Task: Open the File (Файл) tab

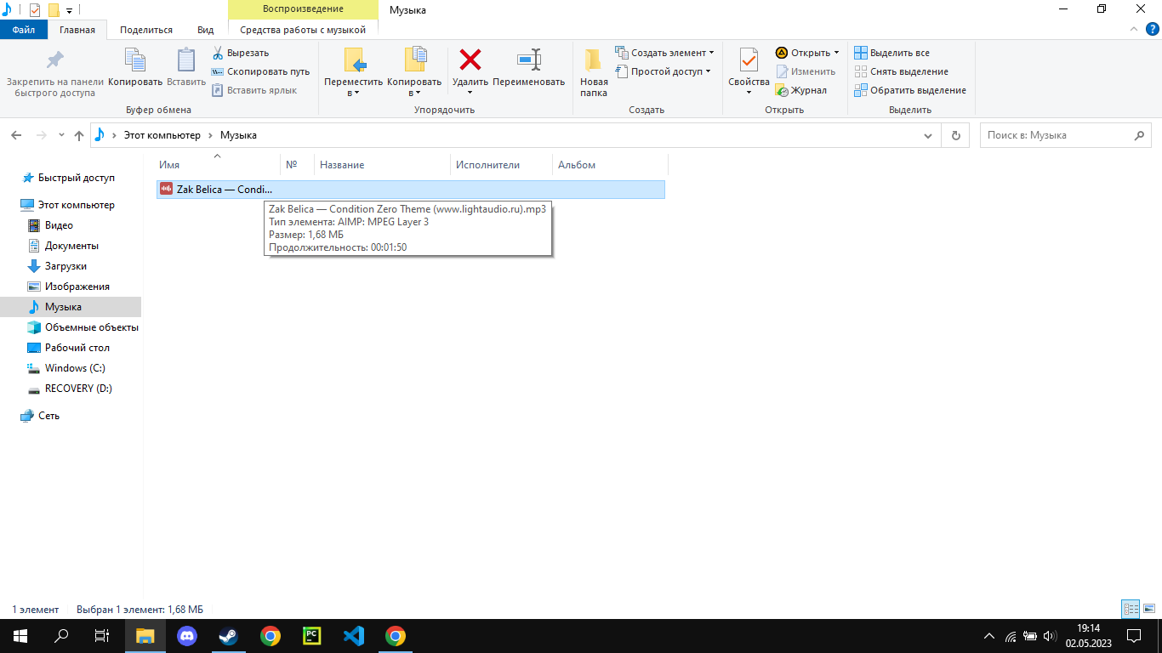Action: pos(24,30)
